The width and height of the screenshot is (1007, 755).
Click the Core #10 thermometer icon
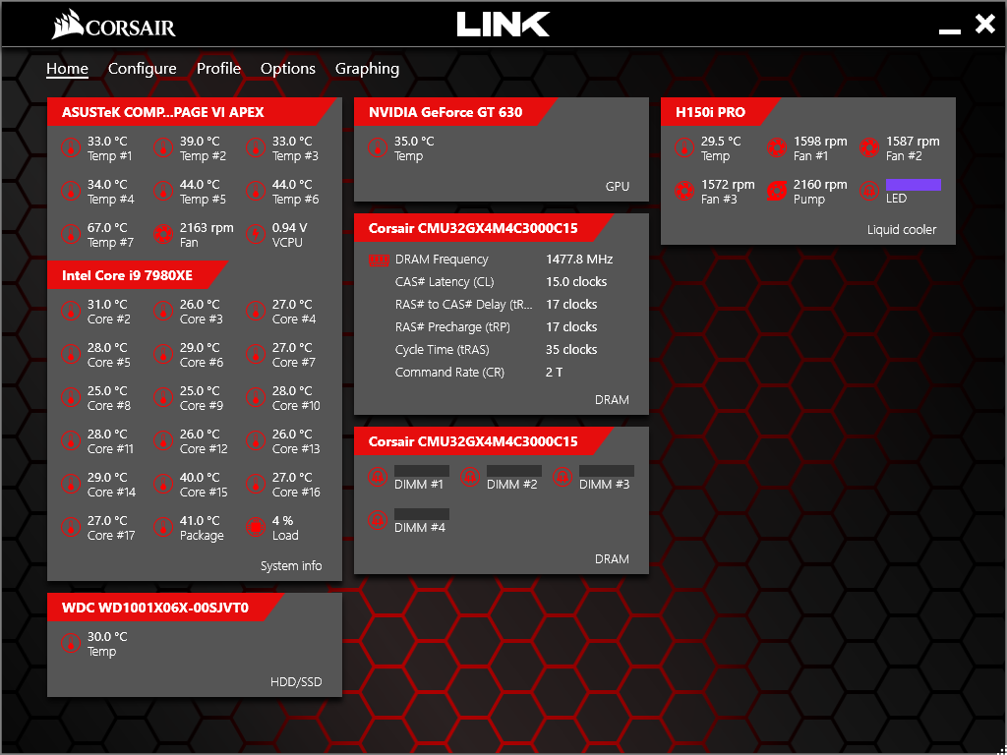click(256, 397)
